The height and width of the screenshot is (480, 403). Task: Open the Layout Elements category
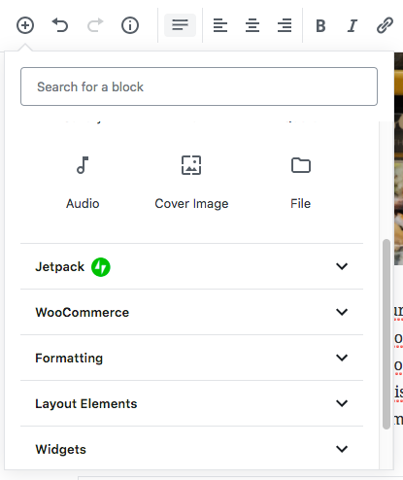tap(191, 403)
